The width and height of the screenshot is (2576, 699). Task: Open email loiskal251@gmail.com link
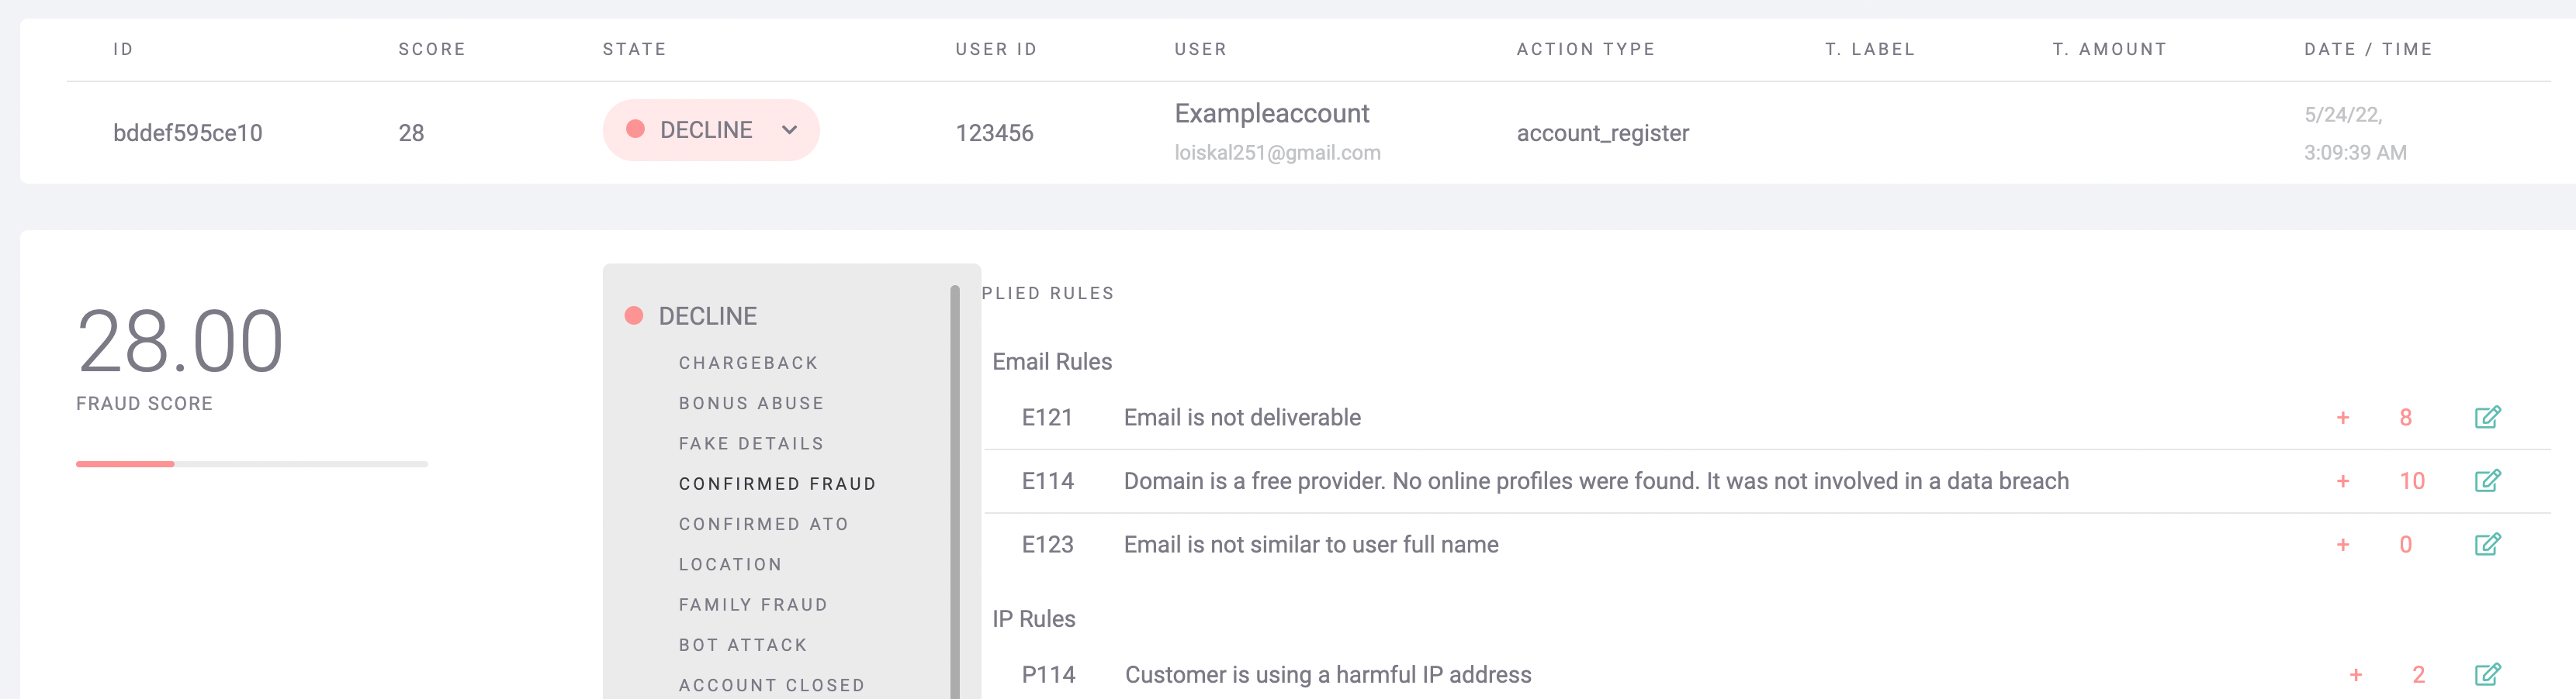pos(1277,153)
